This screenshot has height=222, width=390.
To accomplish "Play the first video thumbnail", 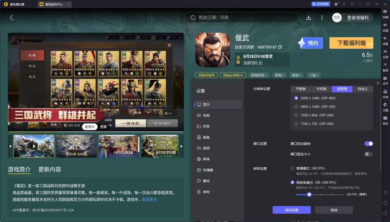I will click(x=34, y=146).
